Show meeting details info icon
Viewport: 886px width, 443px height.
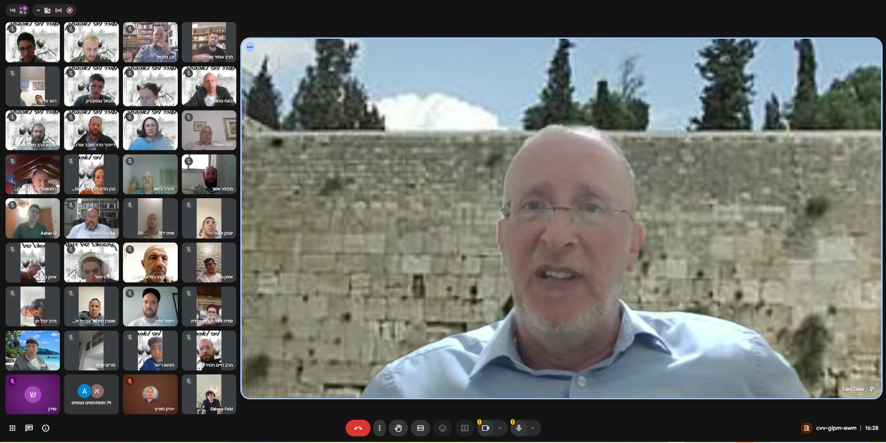45,428
